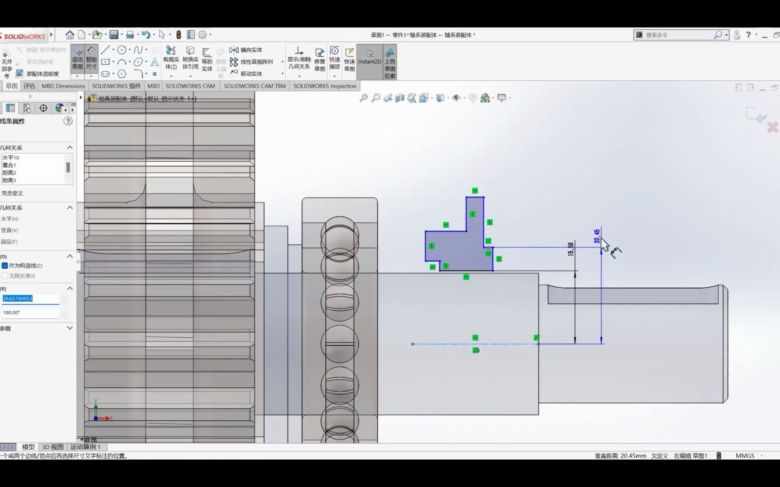Screen dimensions: 780x487
Task: Select the Line sketch tool
Action: [105, 50]
